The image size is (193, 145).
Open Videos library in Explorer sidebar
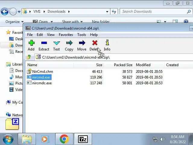click(x=16, y=90)
